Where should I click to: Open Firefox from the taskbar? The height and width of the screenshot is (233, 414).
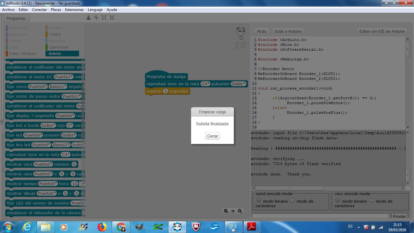(x=102, y=227)
